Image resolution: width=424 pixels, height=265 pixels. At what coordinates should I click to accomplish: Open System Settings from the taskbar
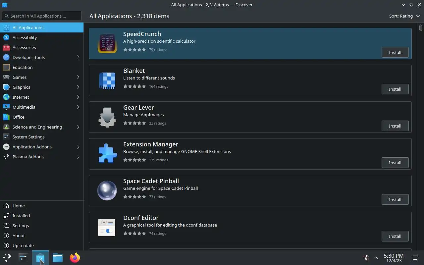(23, 258)
